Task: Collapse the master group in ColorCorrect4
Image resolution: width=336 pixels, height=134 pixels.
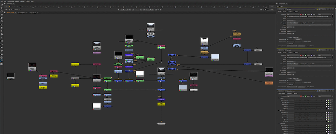Action: [279, 98]
